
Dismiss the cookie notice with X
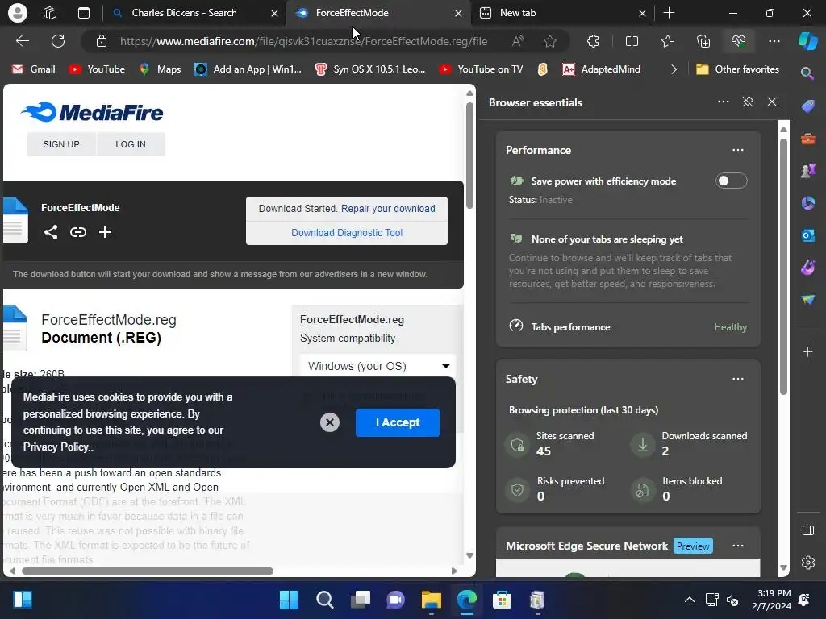point(330,422)
